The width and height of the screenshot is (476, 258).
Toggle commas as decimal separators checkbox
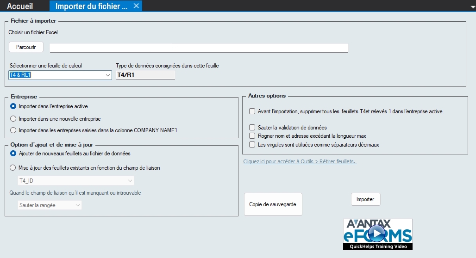[252, 145]
